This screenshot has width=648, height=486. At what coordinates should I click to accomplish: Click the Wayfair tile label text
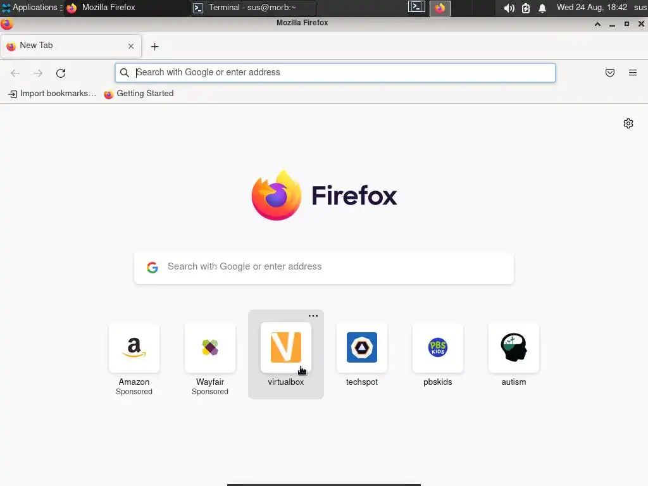pyautogui.click(x=210, y=382)
